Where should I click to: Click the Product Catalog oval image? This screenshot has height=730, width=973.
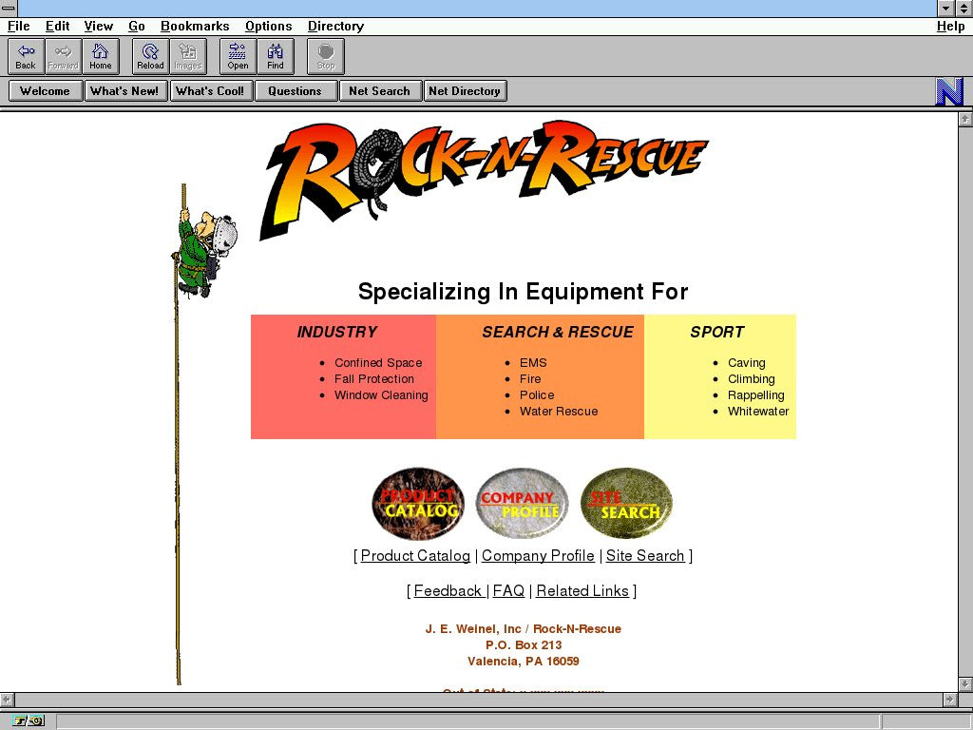[418, 504]
